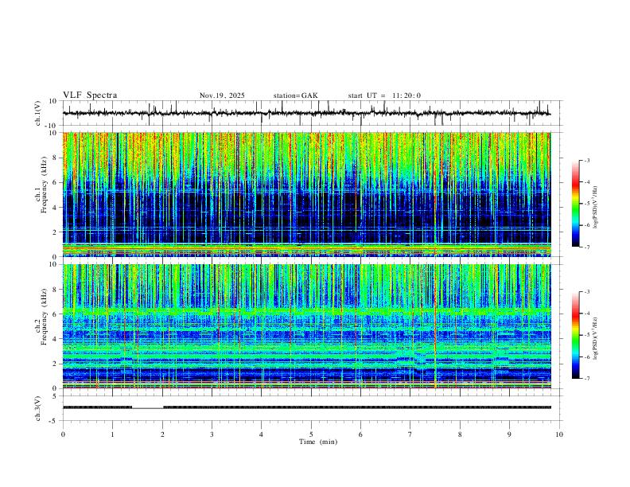This screenshot has height=487, width=630.
Task: Click time axis tick label '10'
Action: tap(559, 434)
